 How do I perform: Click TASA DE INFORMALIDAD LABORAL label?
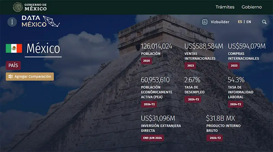(x=241, y=92)
